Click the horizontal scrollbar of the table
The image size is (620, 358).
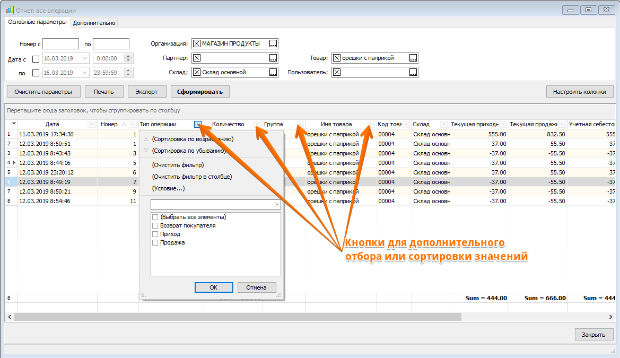238,317
